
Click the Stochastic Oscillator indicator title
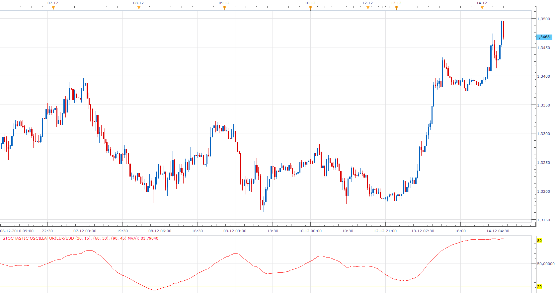[x=80, y=238]
